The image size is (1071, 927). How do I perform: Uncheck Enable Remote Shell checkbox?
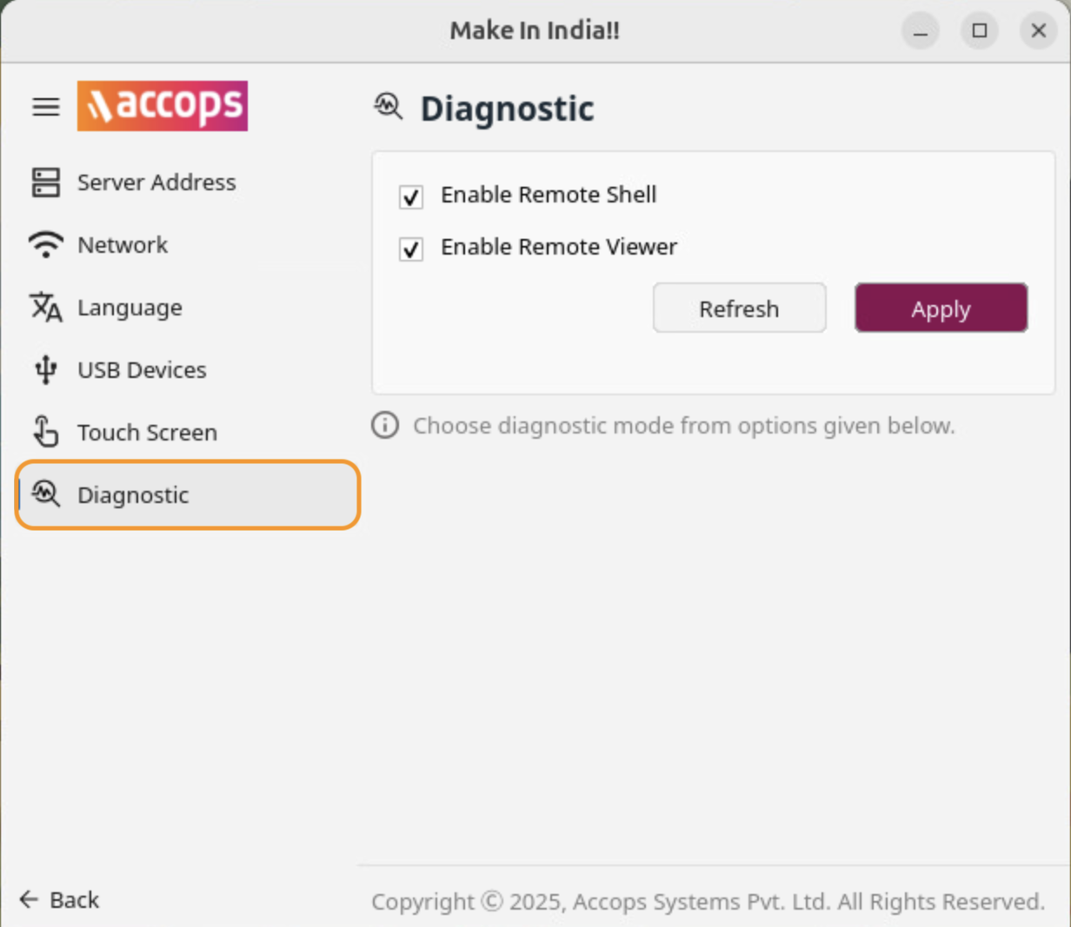coord(411,197)
